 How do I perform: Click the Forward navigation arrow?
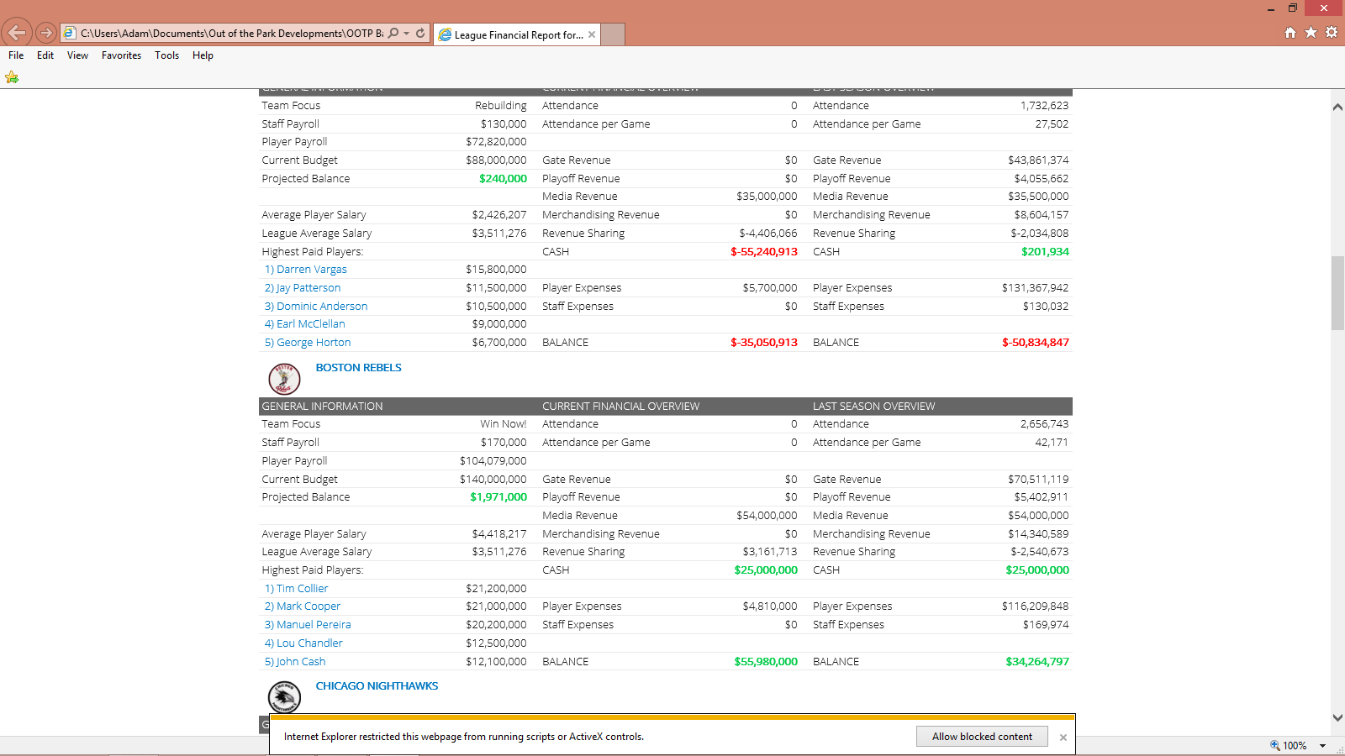46,34
